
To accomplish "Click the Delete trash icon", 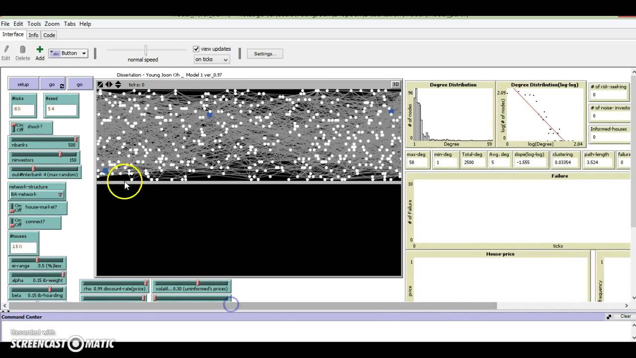I will click(x=22, y=49).
